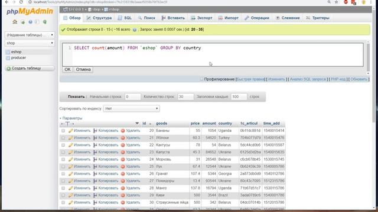Click the delete icon for row 24 Морковь

123,160
